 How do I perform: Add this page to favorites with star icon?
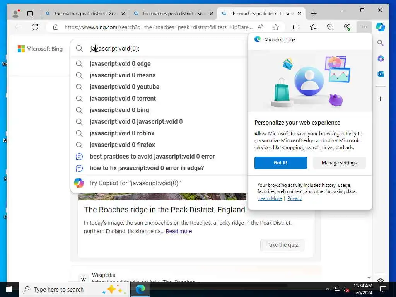pos(276,27)
